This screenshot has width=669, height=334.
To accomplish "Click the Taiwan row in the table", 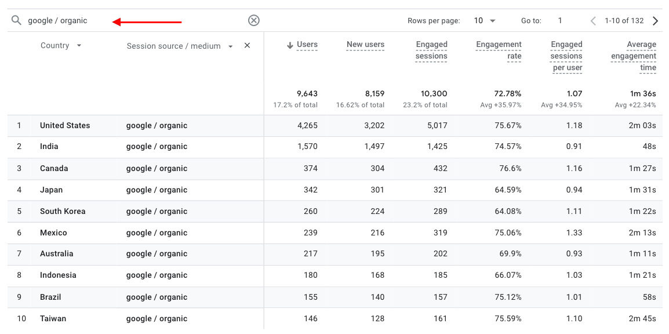I will [53, 319].
